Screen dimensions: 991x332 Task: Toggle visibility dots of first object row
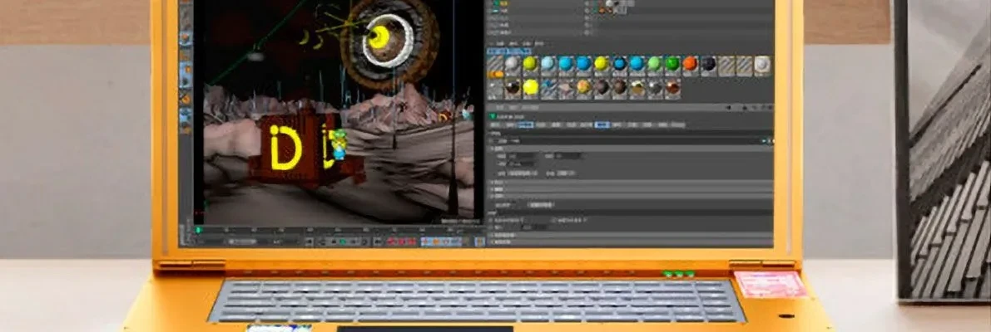587,4
